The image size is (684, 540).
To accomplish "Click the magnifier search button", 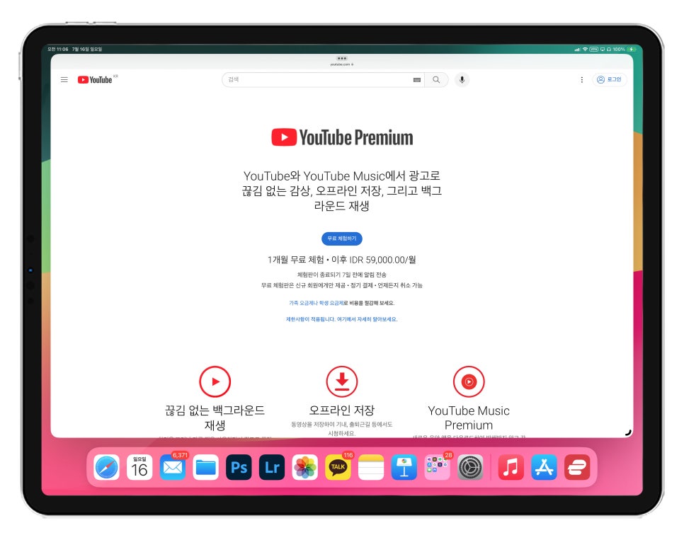I will click(436, 80).
